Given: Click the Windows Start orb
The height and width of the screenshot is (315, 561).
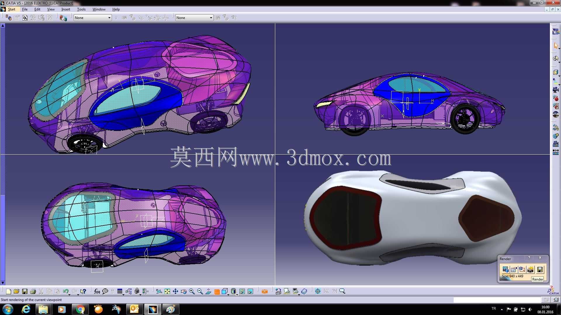Looking at the screenshot, I should click(8, 309).
